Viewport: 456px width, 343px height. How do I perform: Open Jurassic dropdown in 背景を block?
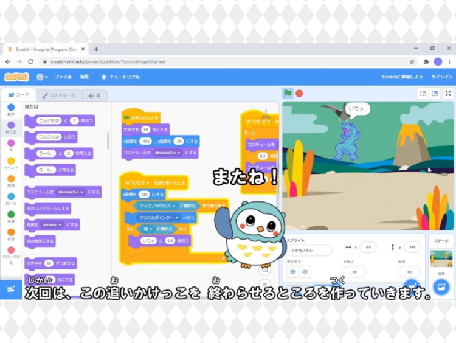[x=52, y=224]
